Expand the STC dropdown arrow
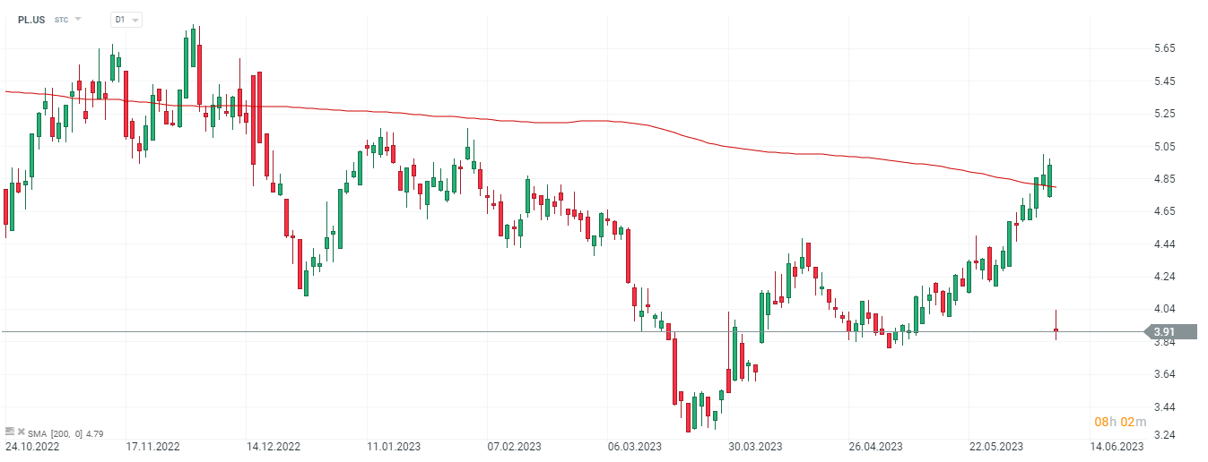The width and height of the screenshot is (1208, 462). 78,19
